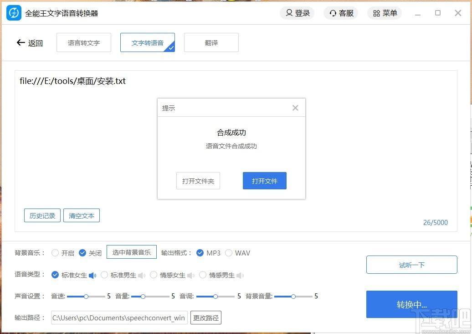This screenshot has height=334, width=472.
Task: Preview 情感女生 voice speaker icon
Action: 191,275
